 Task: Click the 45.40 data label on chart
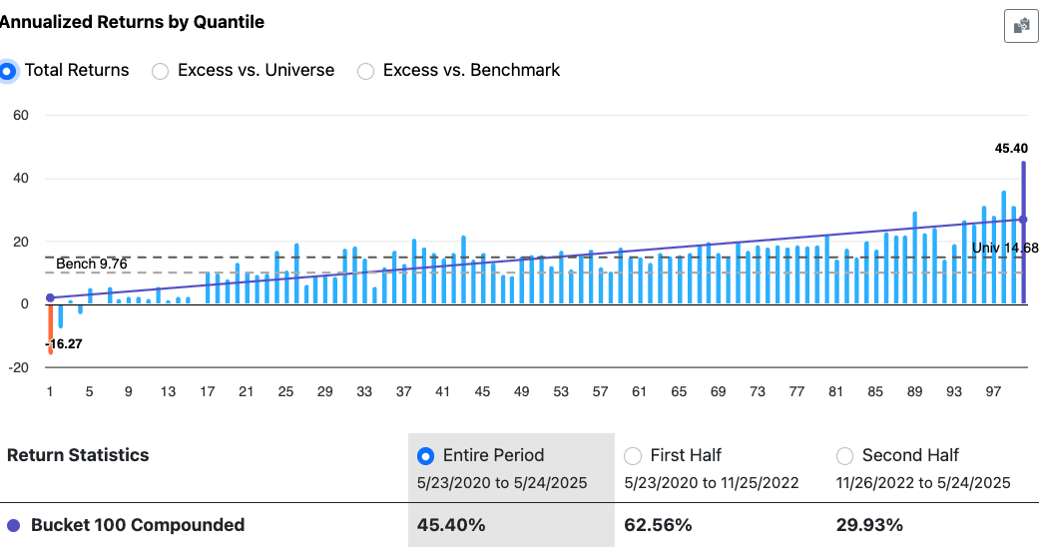pyautogui.click(x=1011, y=149)
